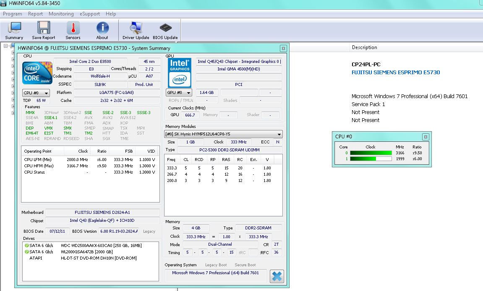Click the BIOS Date 07/12/11 field

pyautogui.click(x=57, y=231)
